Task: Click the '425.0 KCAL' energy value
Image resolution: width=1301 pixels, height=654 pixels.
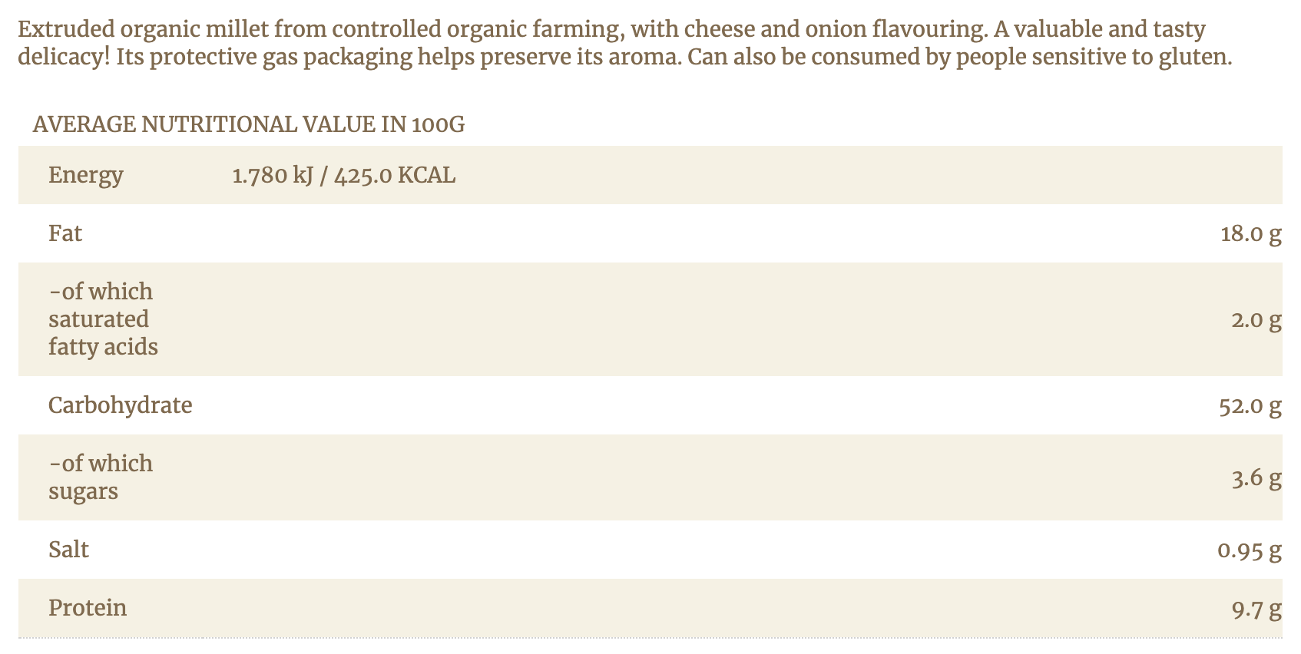Action: point(395,175)
